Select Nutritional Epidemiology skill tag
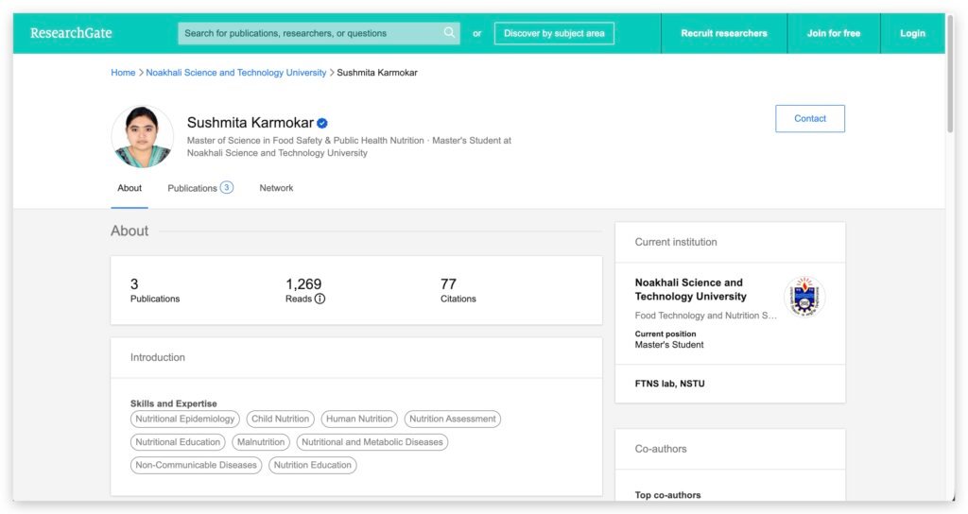This screenshot has width=968, height=514. pos(184,419)
